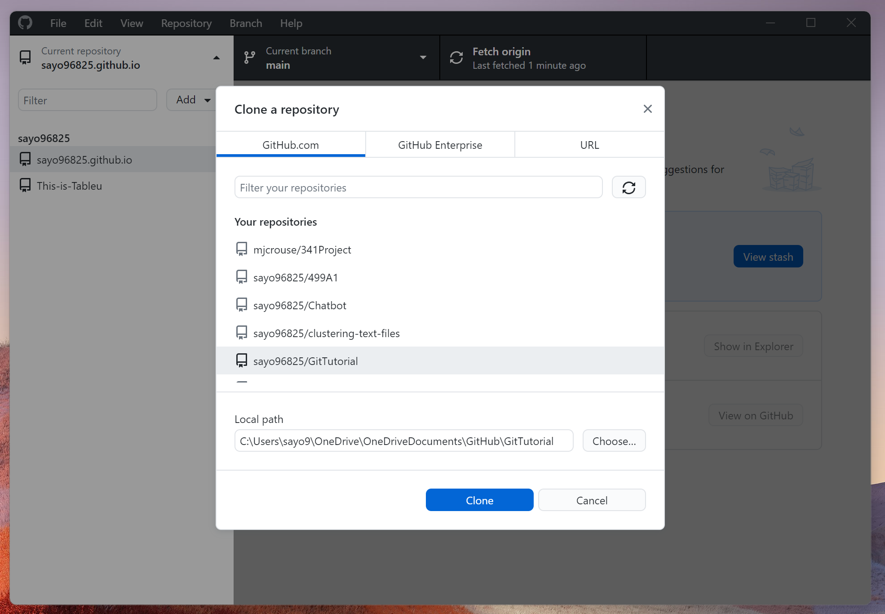The height and width of the screenshot is (614, 885).
Task: Click the View stash button
Action: click(x=768, y=257)
